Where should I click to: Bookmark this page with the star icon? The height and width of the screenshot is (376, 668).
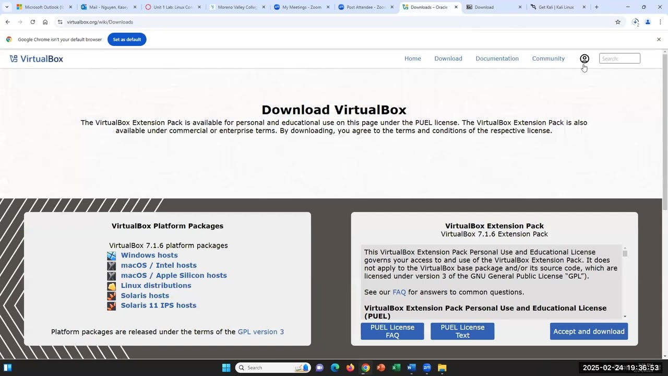point(618,22)
